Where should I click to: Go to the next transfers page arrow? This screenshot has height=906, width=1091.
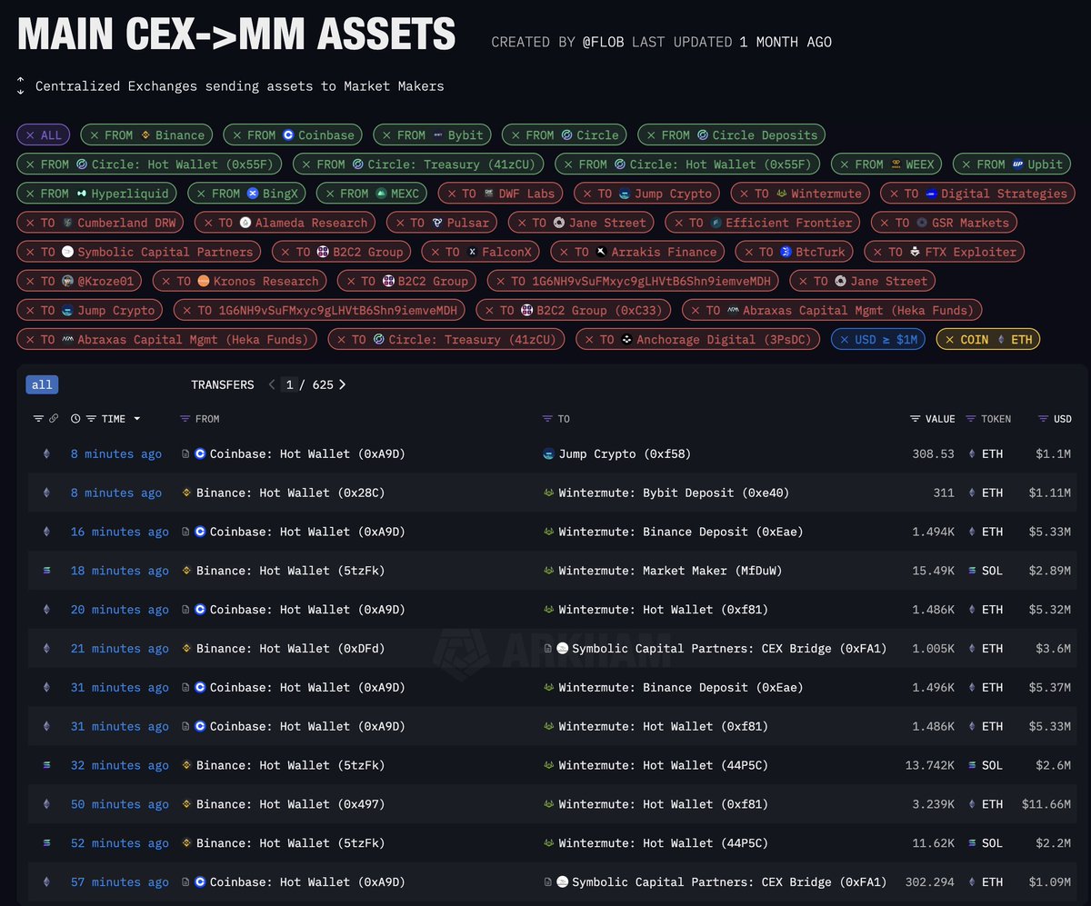pos(342,384)
